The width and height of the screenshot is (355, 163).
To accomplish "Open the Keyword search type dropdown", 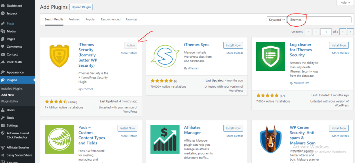I will [x=277, y=20].
